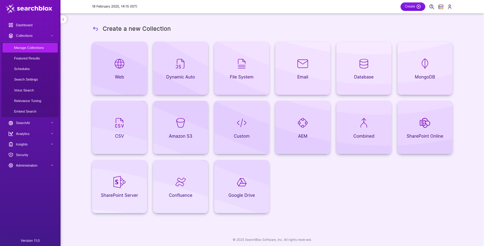This screenshot has width=484, height=246.
Task: Expand the Administration menu chevron
Action: (52, 165)
